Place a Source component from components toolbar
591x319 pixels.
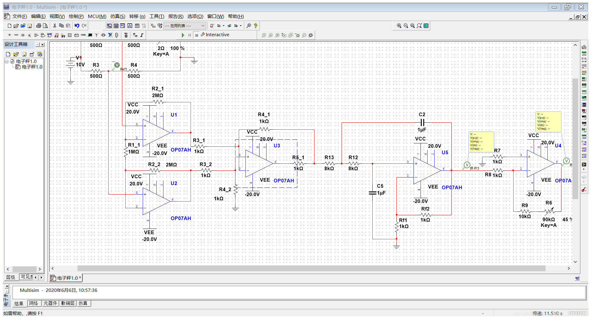(x=9, y=35)
